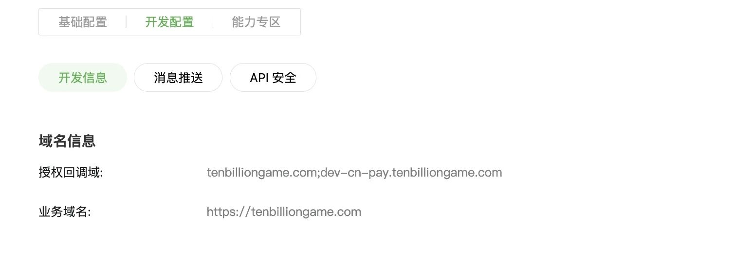Viewport: 736px width, 261px height.
Task: Open the 消息推送 section
Action: pyautogui.click(x=178, y=78)
